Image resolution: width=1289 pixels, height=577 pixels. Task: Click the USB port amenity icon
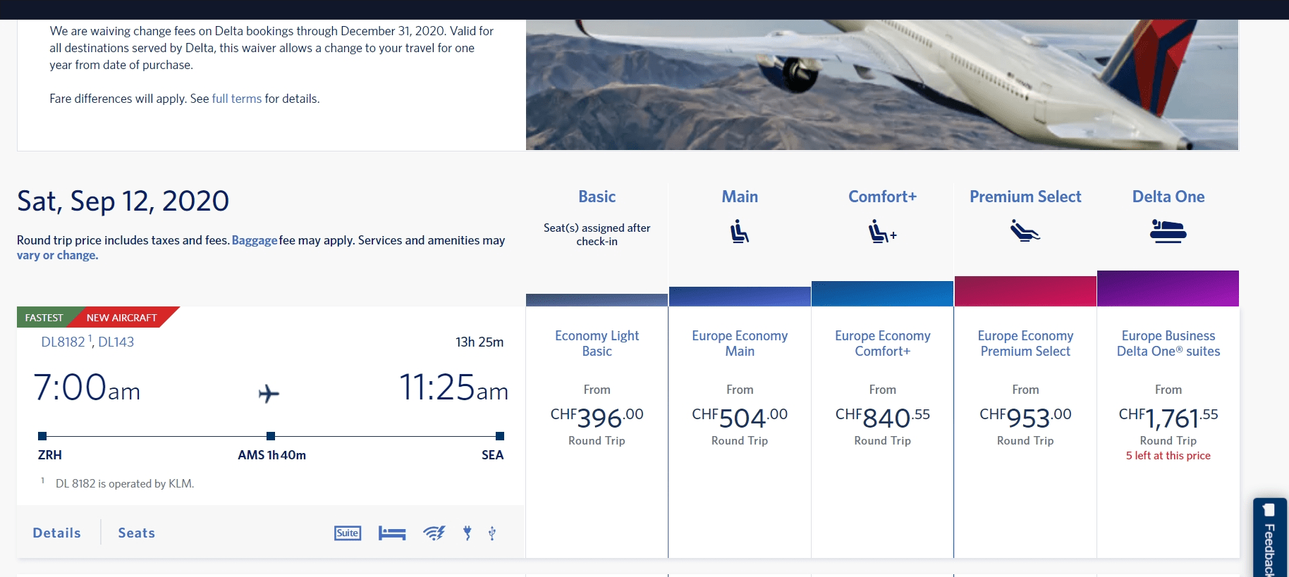tap(492, 533)
